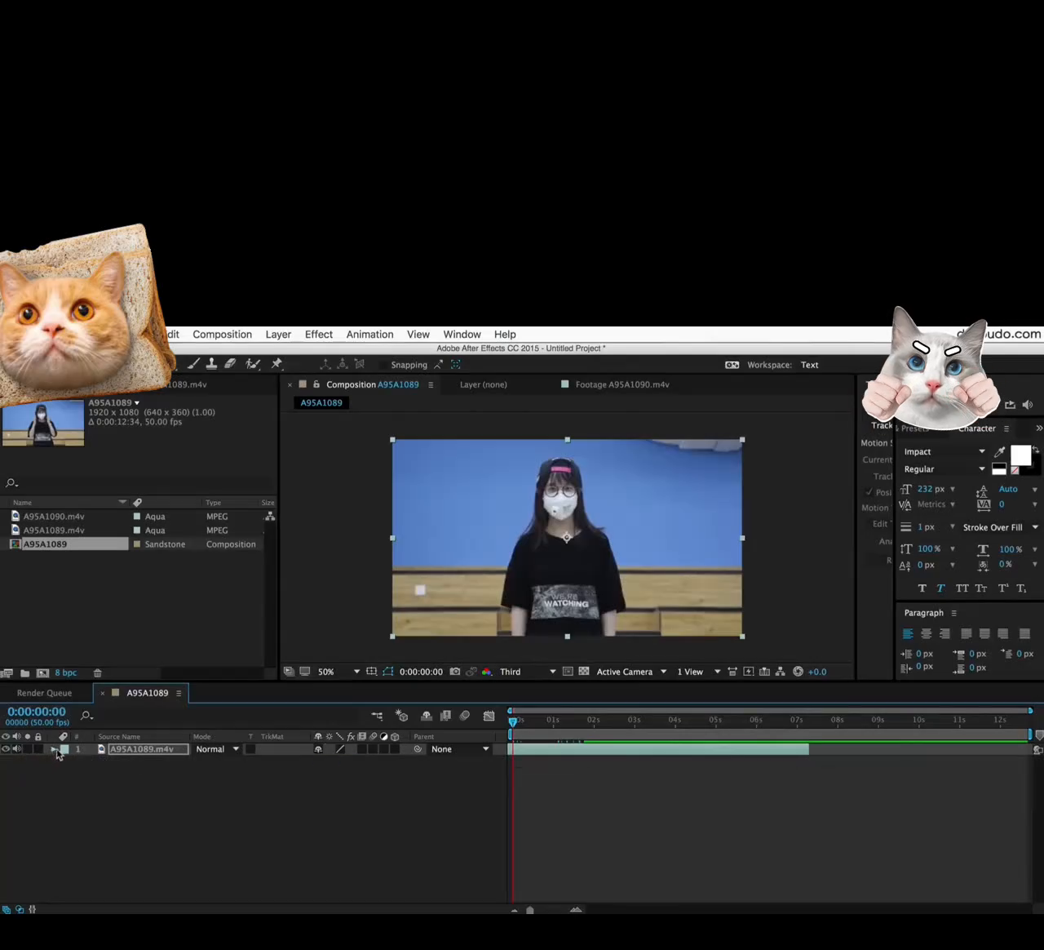Select the Roto Brush tool
The width and height of the screenshot is (1044, 950).
click(x=253, y=364)
